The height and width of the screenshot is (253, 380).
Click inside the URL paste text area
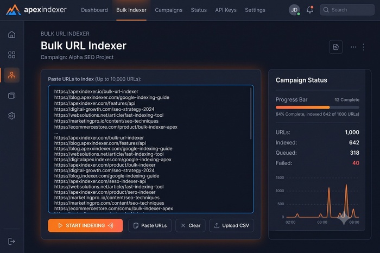click(x=151, y=149)
